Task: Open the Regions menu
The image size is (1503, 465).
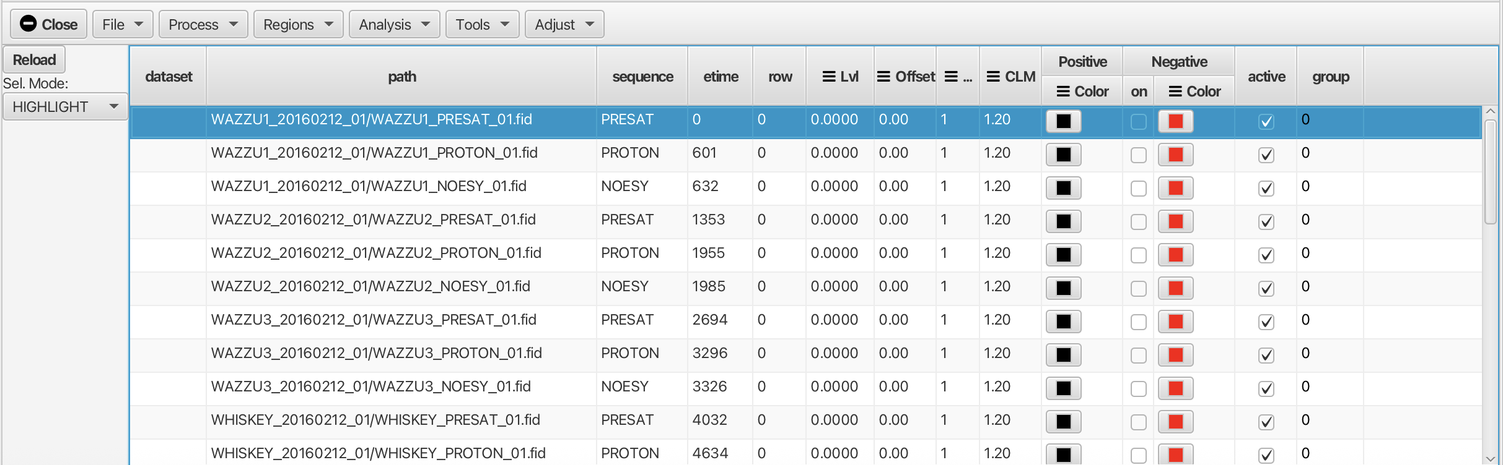Action: pos(298,25)
